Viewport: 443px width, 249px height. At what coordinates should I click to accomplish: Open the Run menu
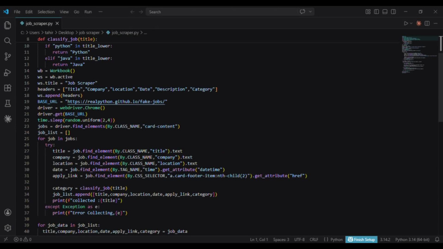click(88, 12)
